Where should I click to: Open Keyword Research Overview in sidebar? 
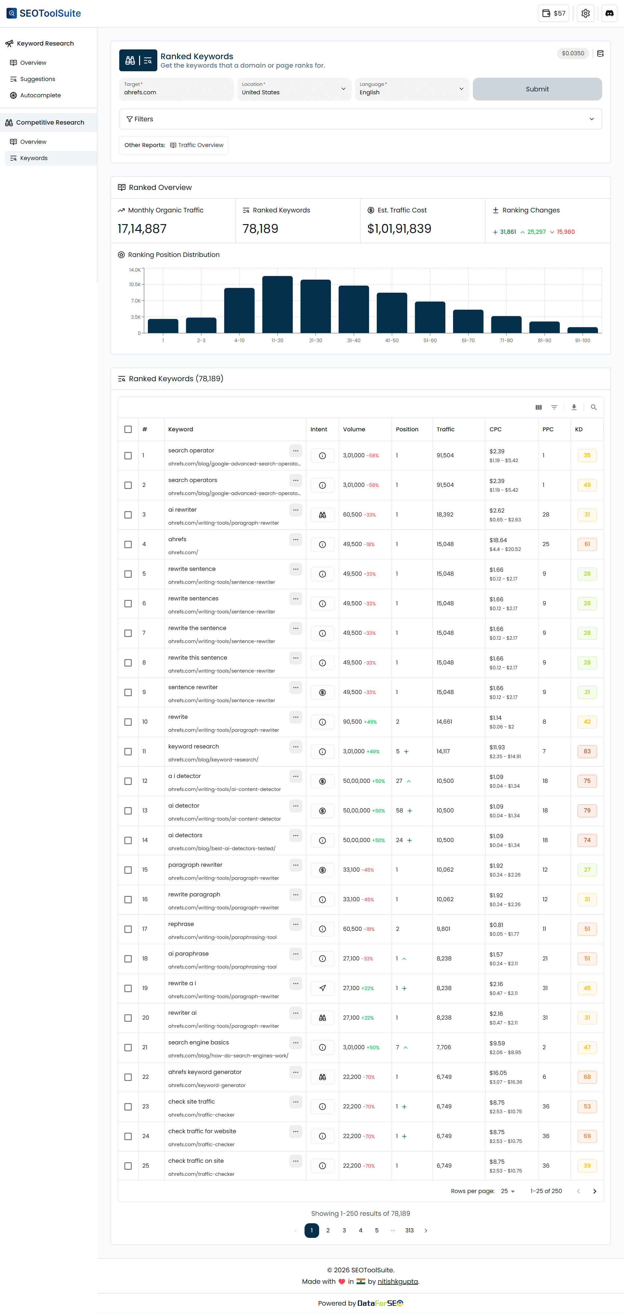pyautogui.click(x=33, y=63)
